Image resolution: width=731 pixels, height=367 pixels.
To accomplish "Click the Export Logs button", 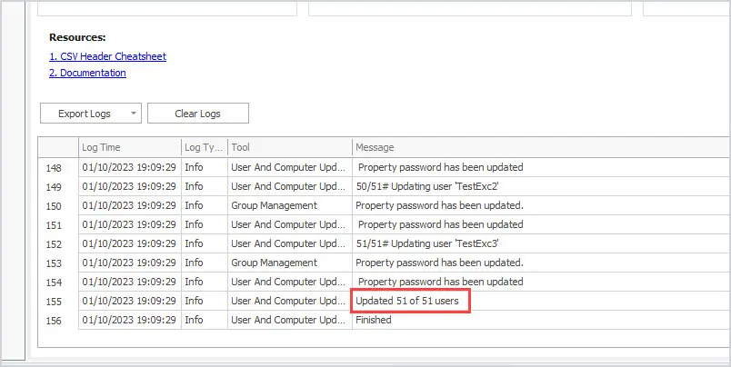I will click(85, 114).
